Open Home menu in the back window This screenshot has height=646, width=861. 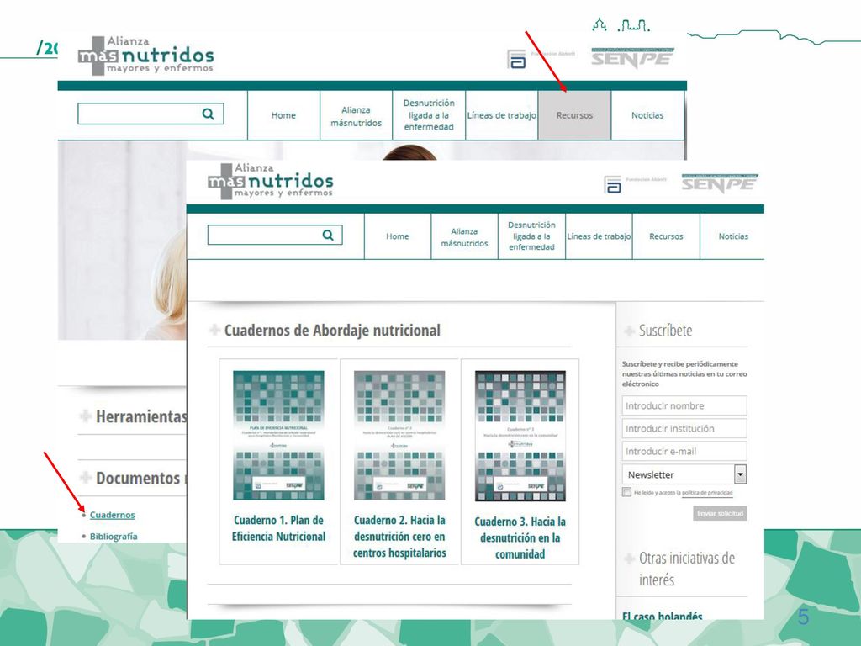tap(283, 114)
